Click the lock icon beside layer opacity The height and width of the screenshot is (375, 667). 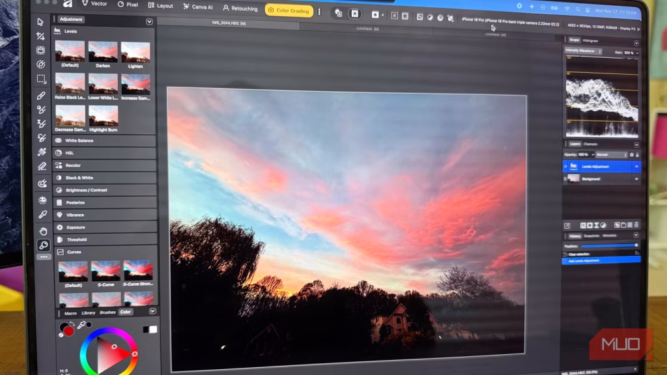638,154
